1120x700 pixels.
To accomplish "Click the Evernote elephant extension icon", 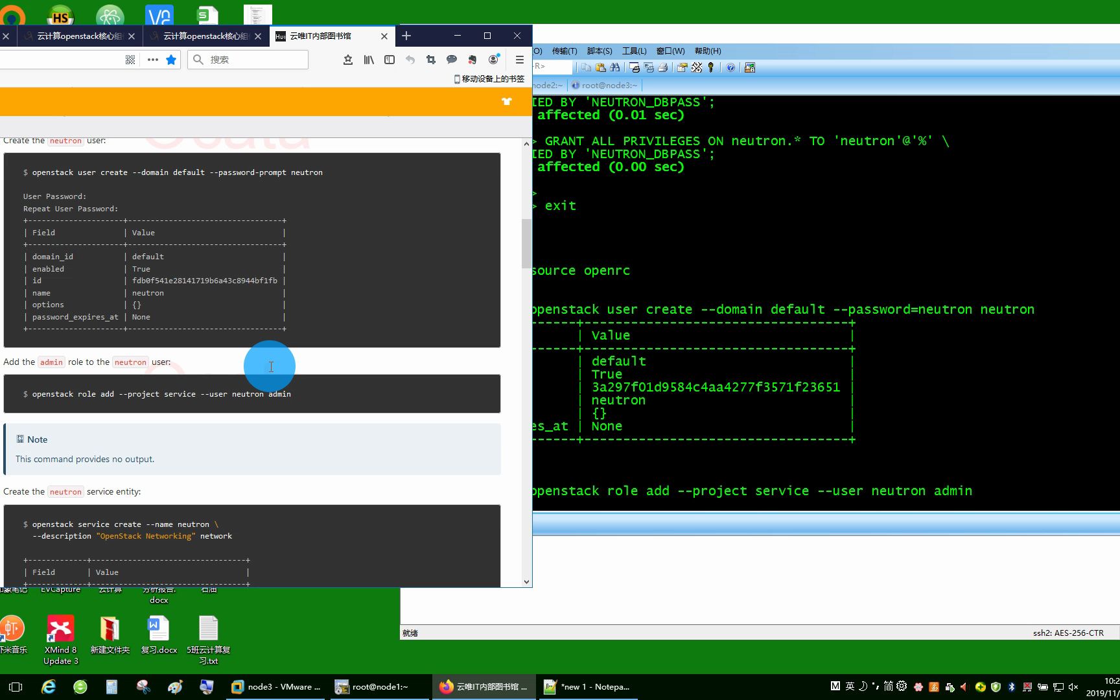I will point(472,60).
